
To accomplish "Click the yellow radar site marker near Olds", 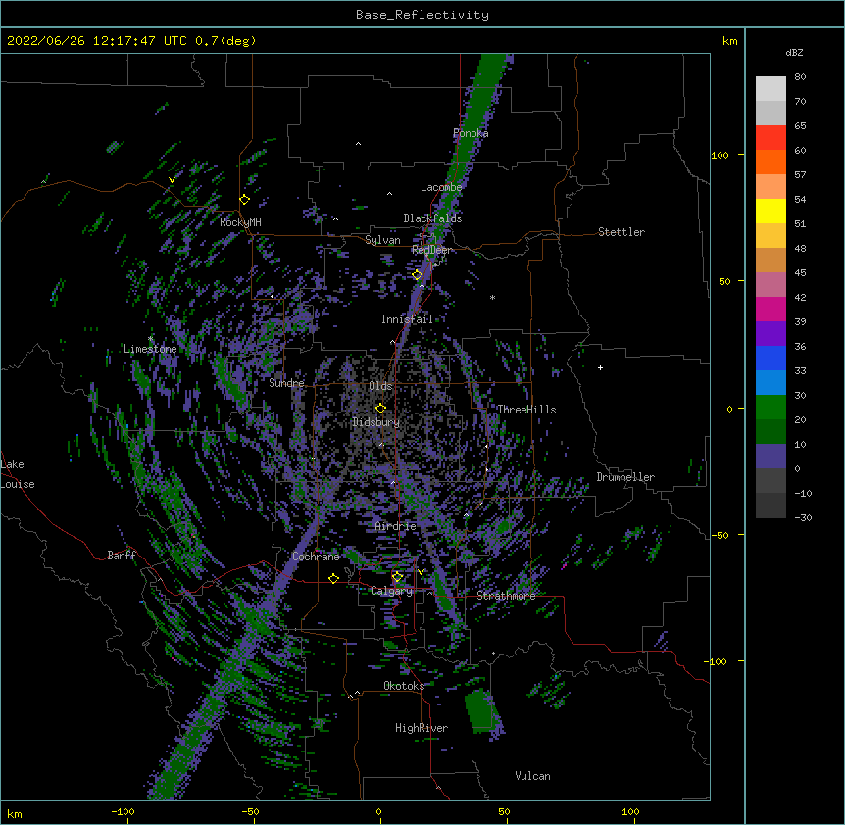I will point(380,409).
